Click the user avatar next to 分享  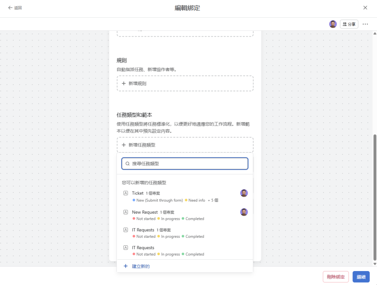tap(333, 24)
